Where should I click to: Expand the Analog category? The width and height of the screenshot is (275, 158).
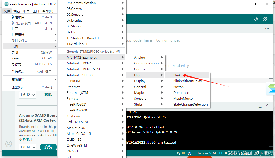145,58
